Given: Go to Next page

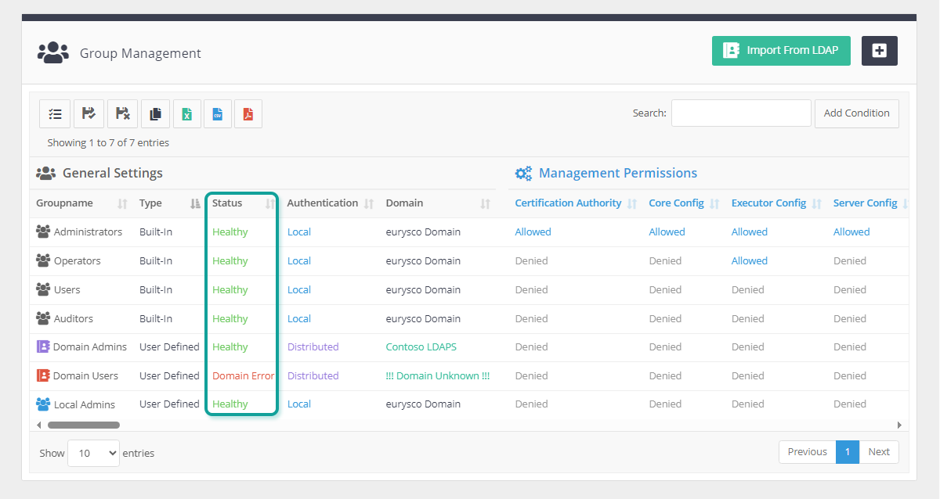Looking at the screenshot, I should point(879,452).
